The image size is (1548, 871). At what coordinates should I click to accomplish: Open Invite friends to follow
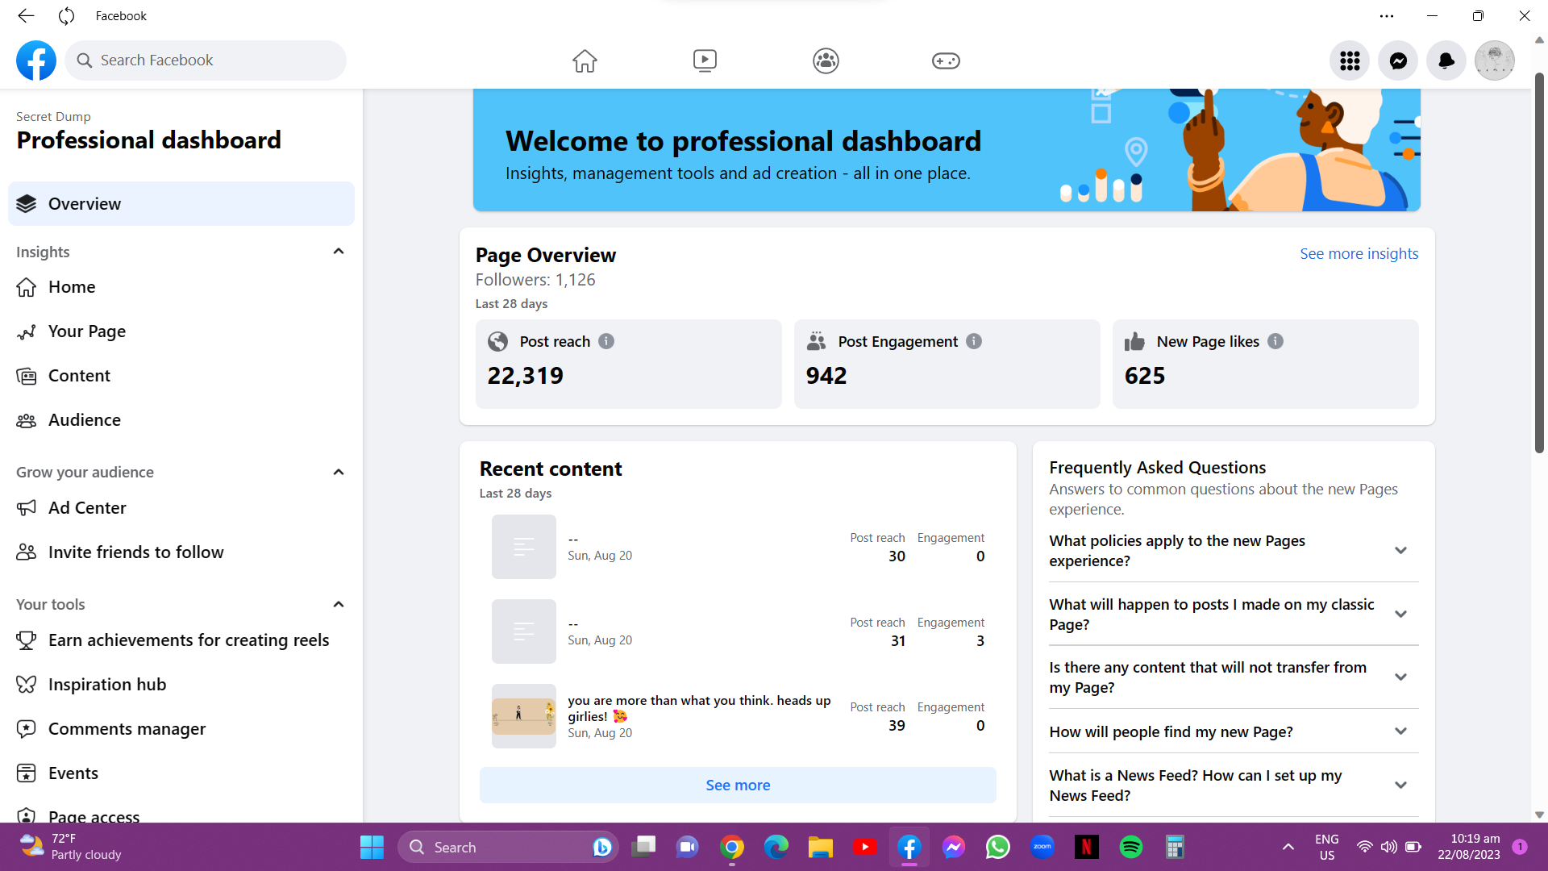[181, 552]
